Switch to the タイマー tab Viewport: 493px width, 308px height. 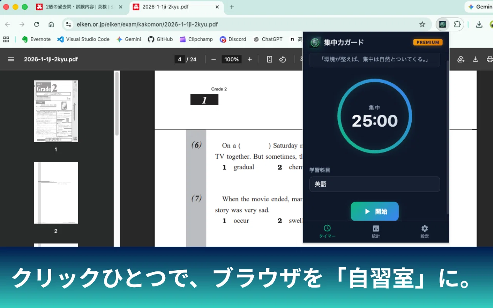click(327, 232)
